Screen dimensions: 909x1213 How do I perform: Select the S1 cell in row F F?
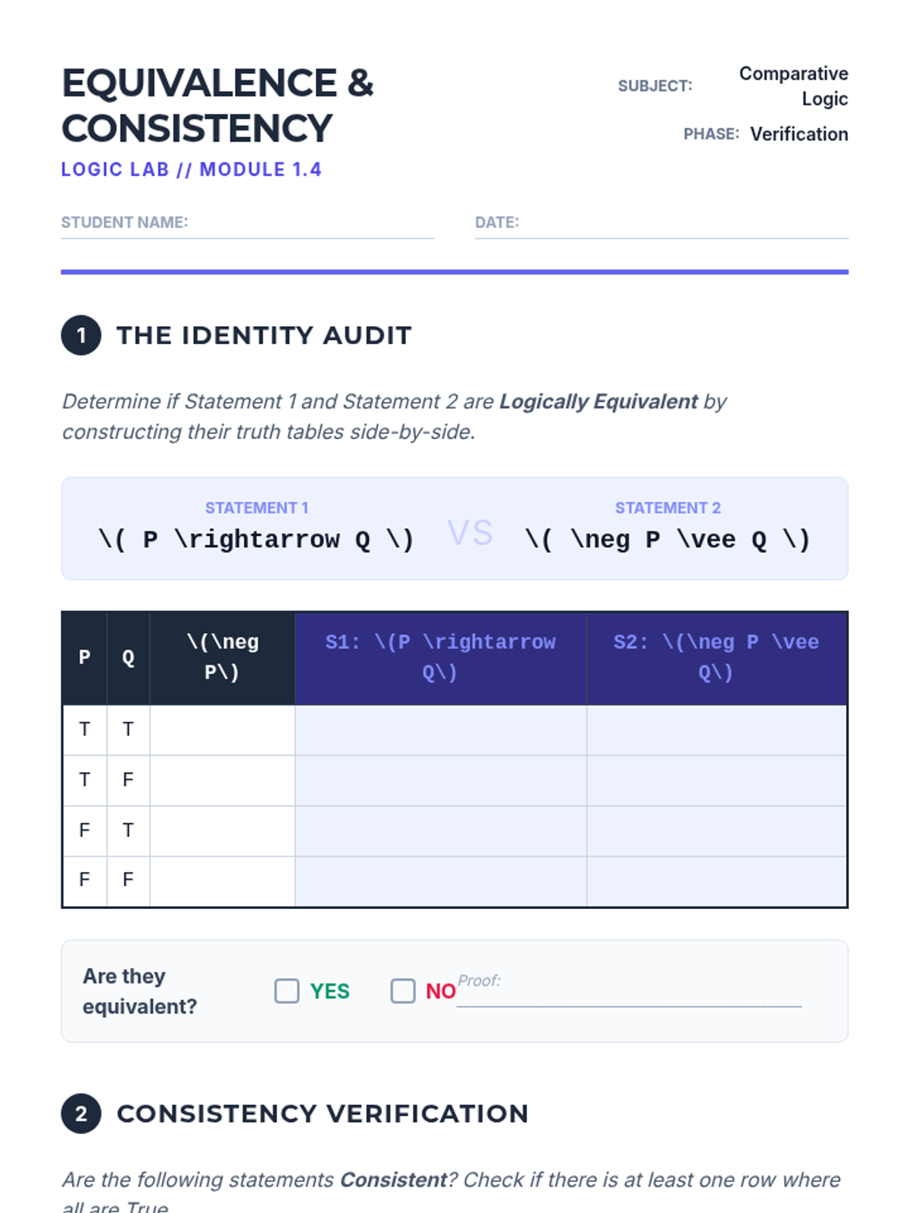coord(440,881)
